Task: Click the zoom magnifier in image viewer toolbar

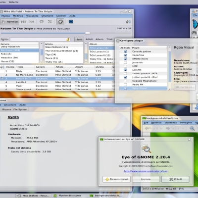Action: [192, 128]
